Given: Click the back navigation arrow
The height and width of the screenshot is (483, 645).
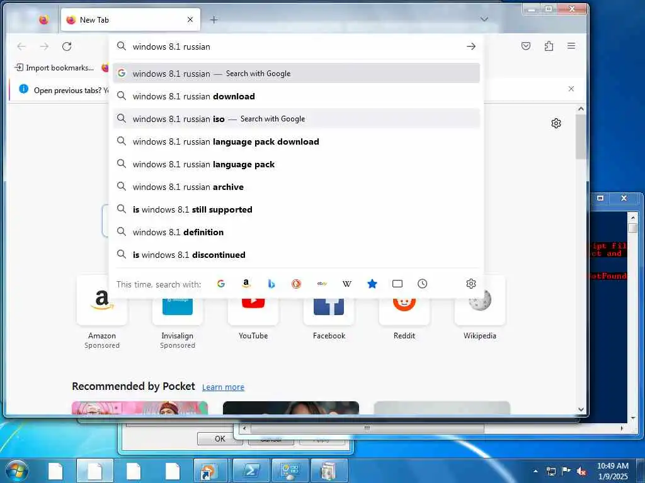Looking at the screenshot, I should pos(21,47).
